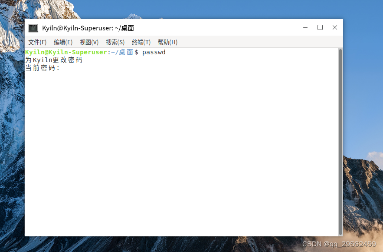The image size is (383, 252).
Task: Minimize the terminal window
Action: pos(305,27)
